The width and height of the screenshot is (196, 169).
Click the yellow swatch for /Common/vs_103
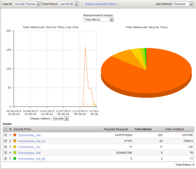click(15, 147)
